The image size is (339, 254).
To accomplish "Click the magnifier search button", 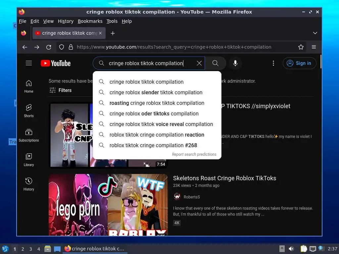I will 215,63.
